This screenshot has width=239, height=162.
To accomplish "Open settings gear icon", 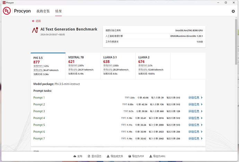I will 233,11.
